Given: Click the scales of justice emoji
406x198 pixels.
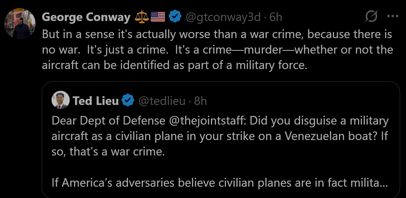Looking at the screenshot, I should [x=141, y=17].
